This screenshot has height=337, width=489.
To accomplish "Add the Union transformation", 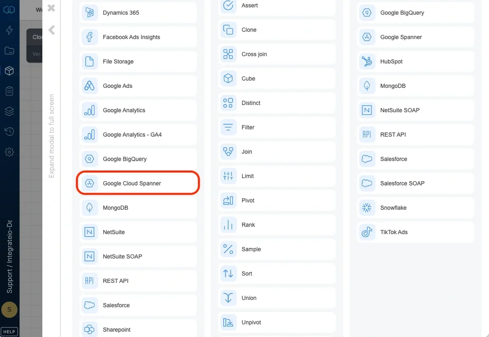I will tap(277, 298).
